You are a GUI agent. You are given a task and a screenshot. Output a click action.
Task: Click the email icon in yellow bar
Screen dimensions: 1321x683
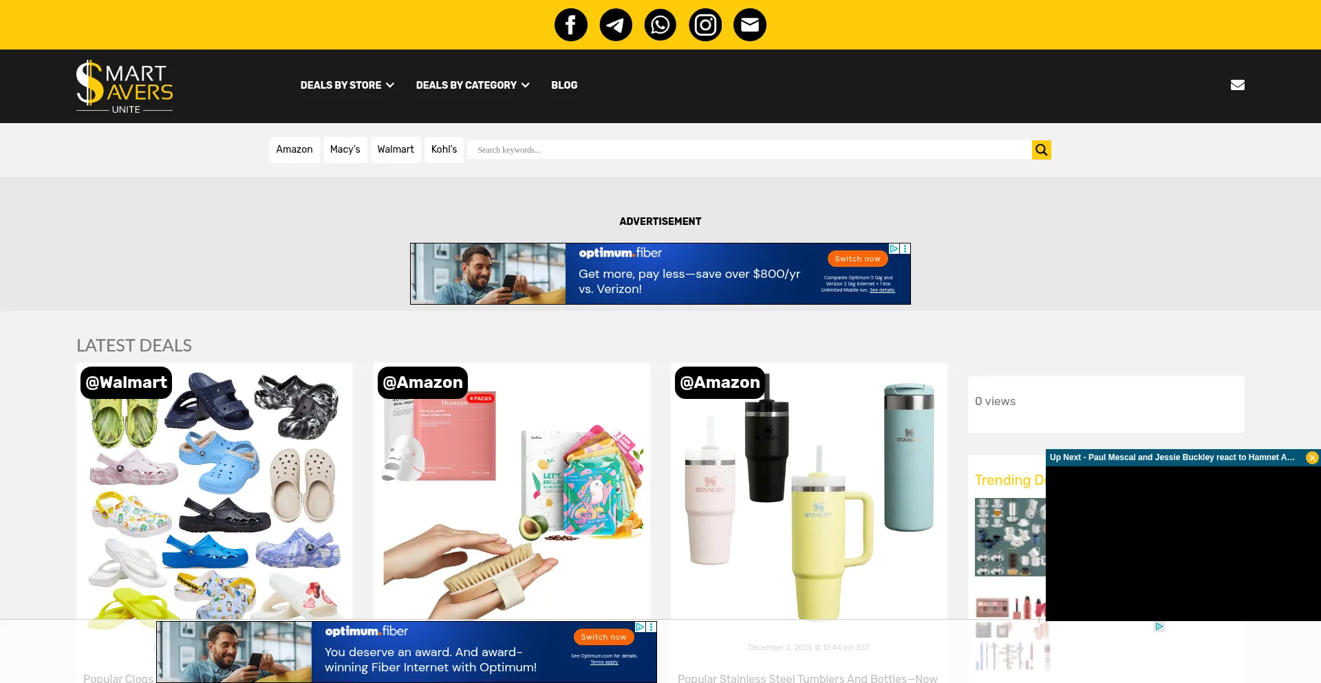[750, 25]
